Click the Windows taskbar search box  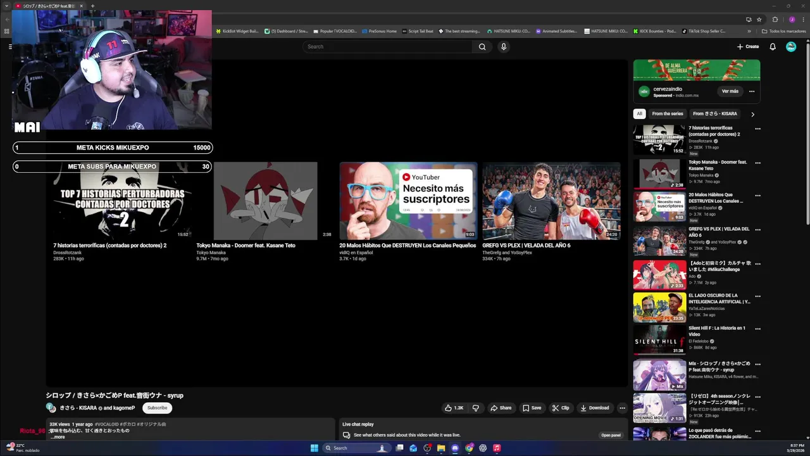[x=358, y=448]
